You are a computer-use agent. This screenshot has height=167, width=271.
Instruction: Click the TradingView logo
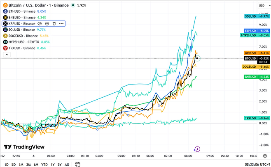[x=20, y=147]
